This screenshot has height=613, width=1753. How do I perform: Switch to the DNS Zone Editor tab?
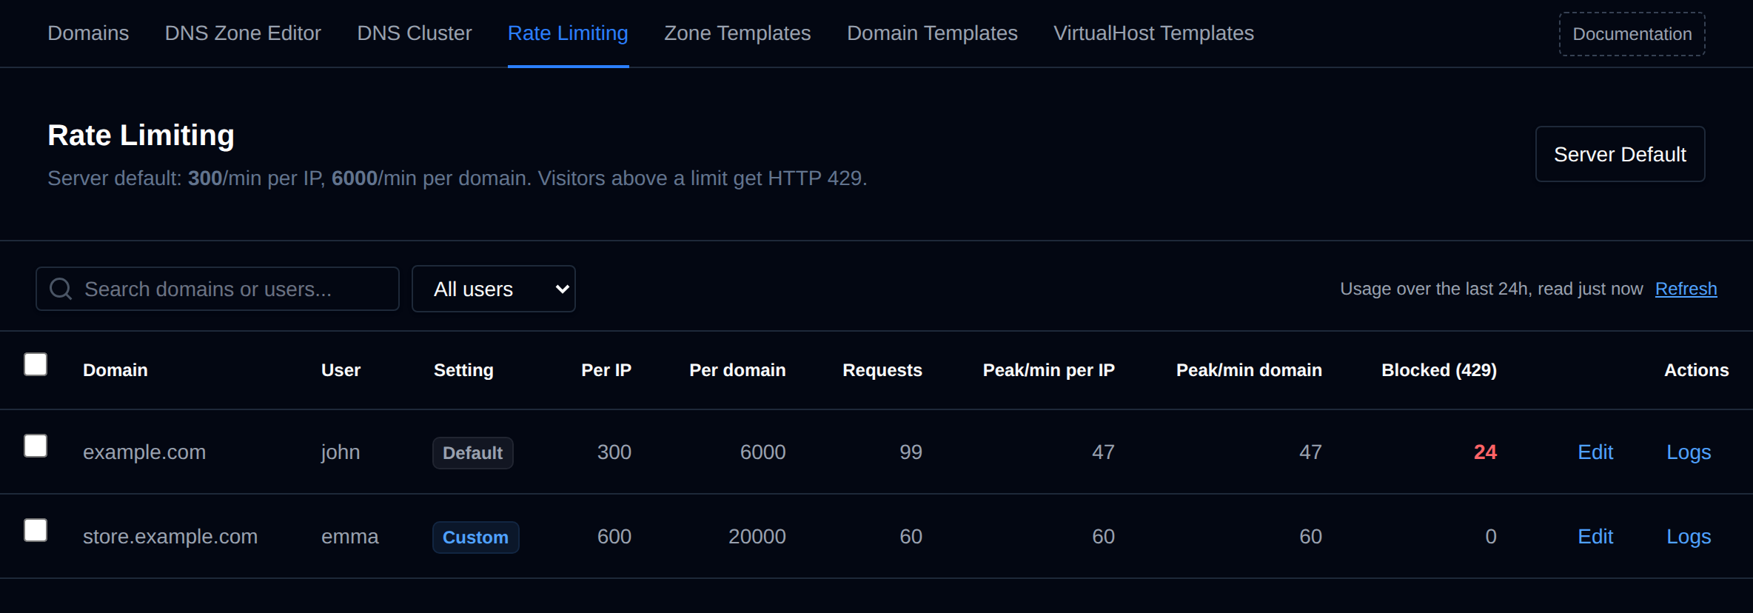click(243, 33)
